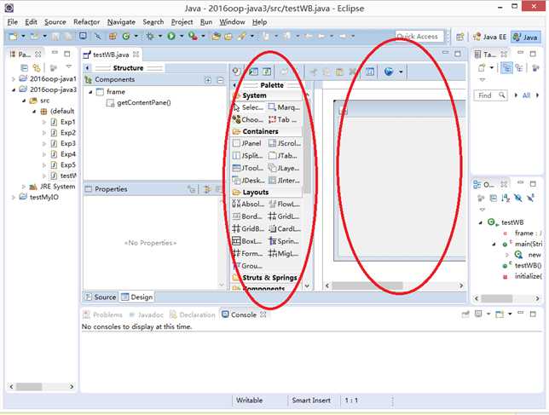The image size is (549, 415).
Task: Switch to the Java EE perspective
Action: click(x=489, y=37)
